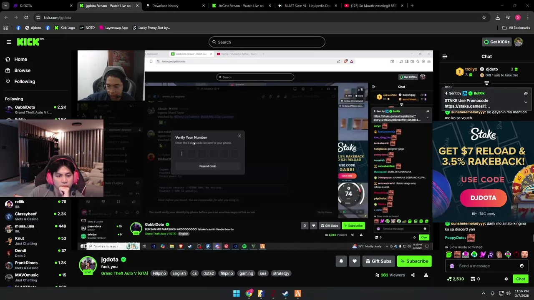Open Classybeef channel in sidebar
This screenshot has width=534, height=300.
(35, 216)
